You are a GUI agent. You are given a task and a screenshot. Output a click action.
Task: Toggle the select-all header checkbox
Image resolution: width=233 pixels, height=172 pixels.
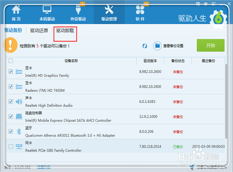(11, 61)
